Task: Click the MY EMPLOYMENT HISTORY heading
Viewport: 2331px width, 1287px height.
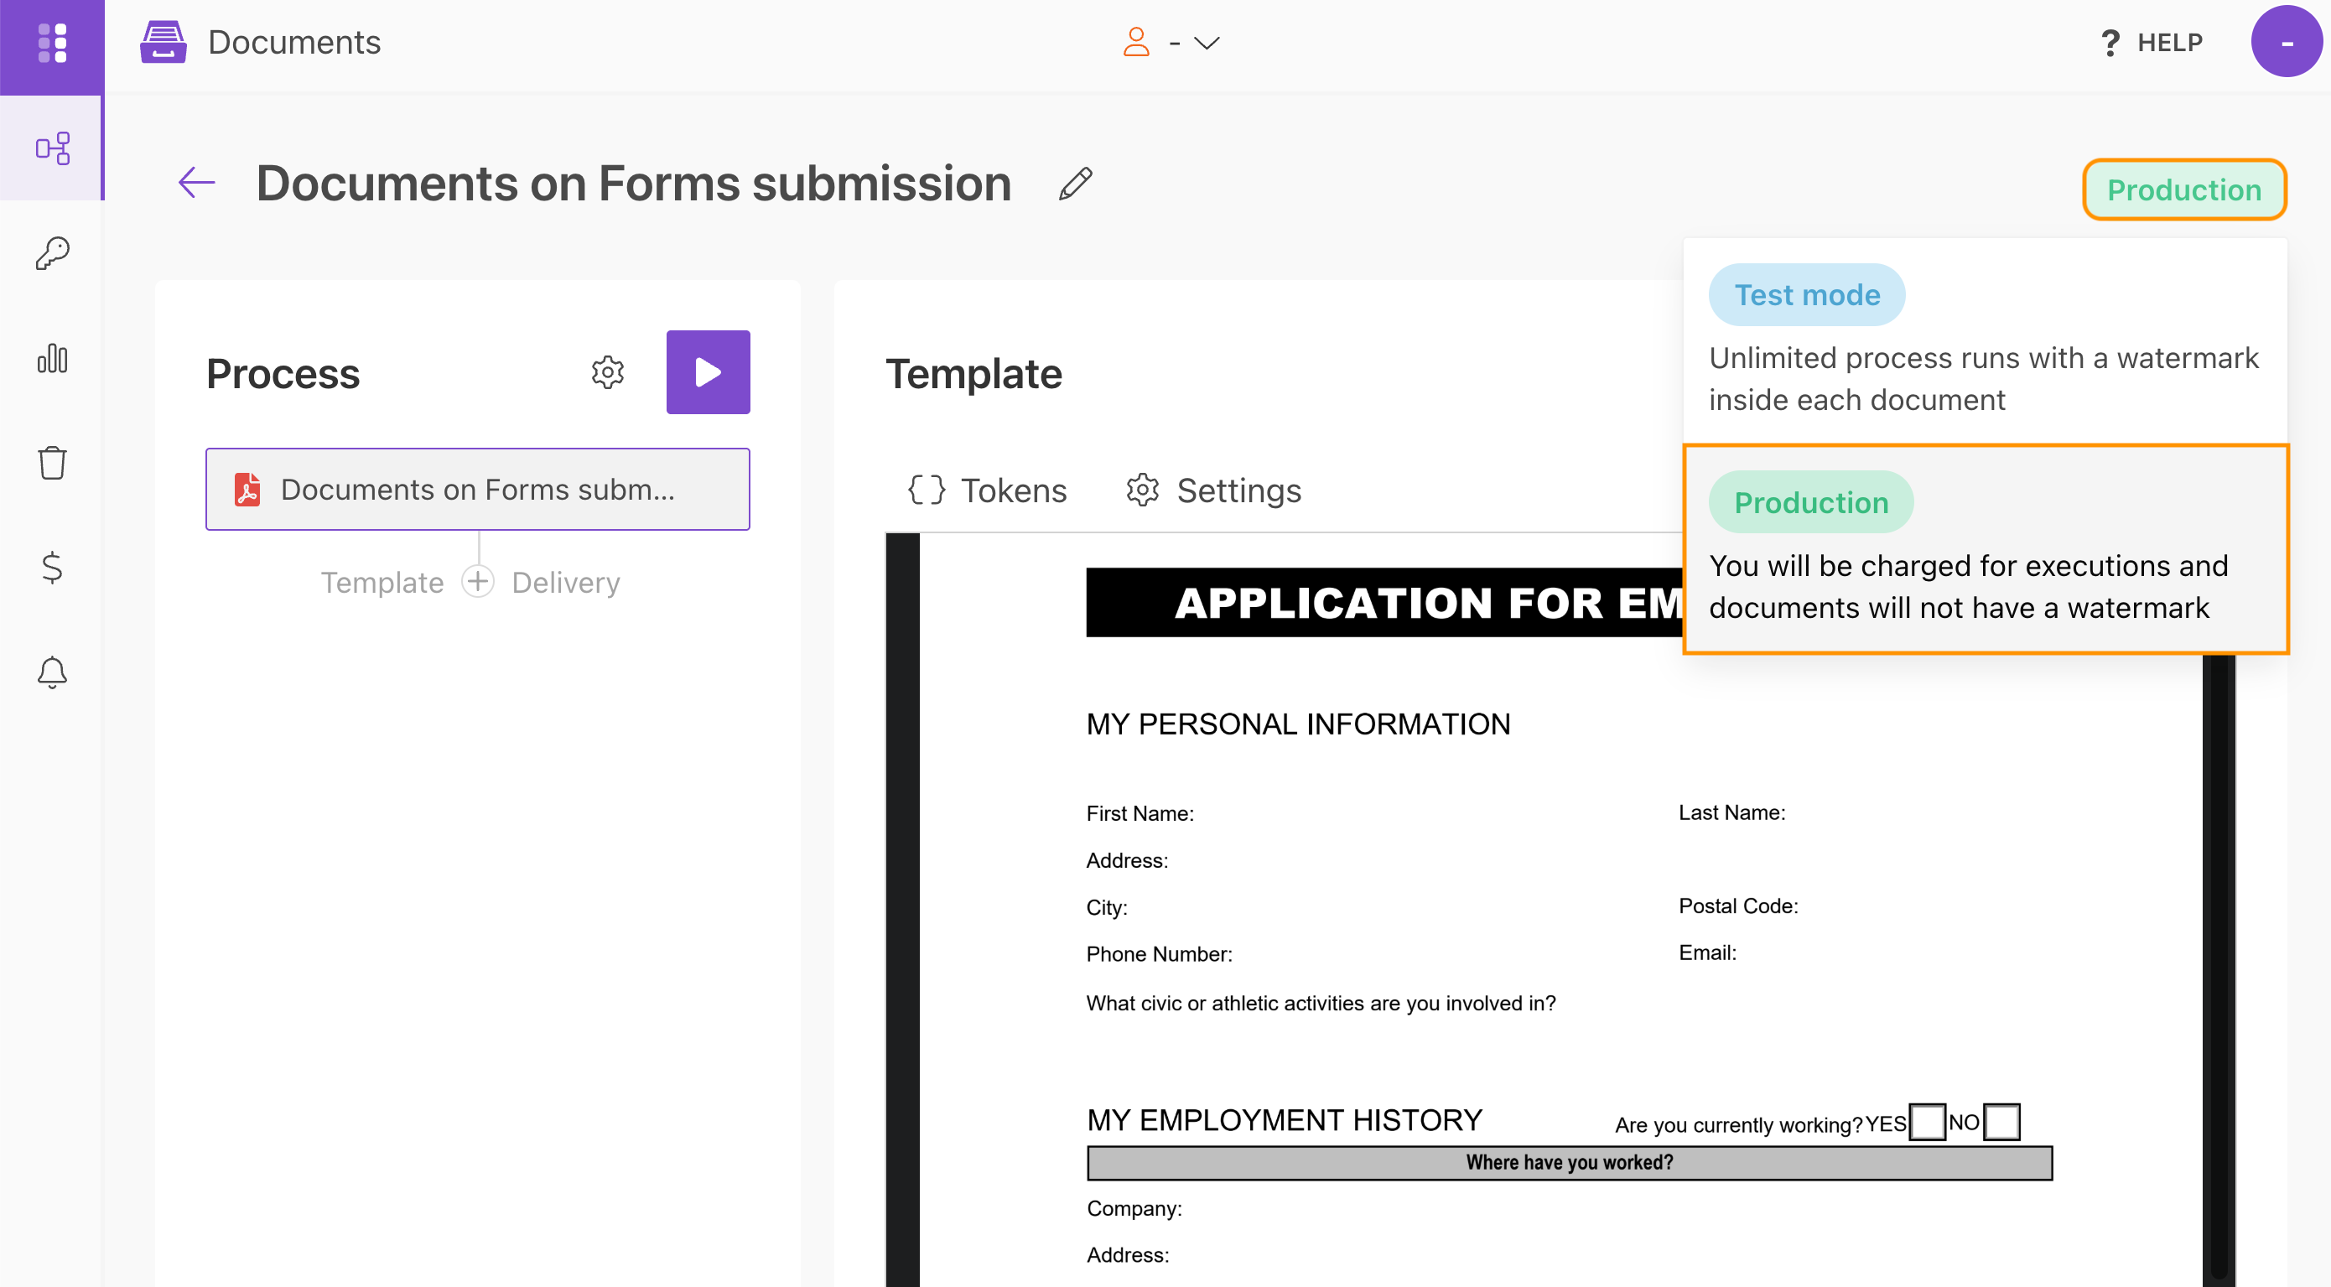Action: click(x=1283, y=1119)
